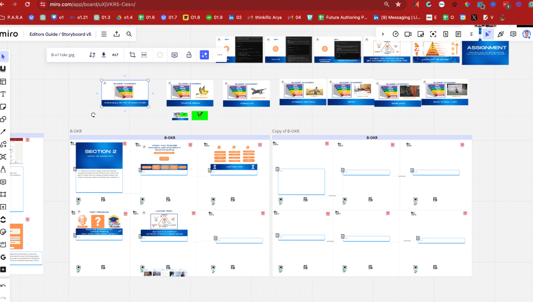Viewport: 533px width, 302px height.
Task: Select the Pen drawing tool
Action: (x=3, y=170)
